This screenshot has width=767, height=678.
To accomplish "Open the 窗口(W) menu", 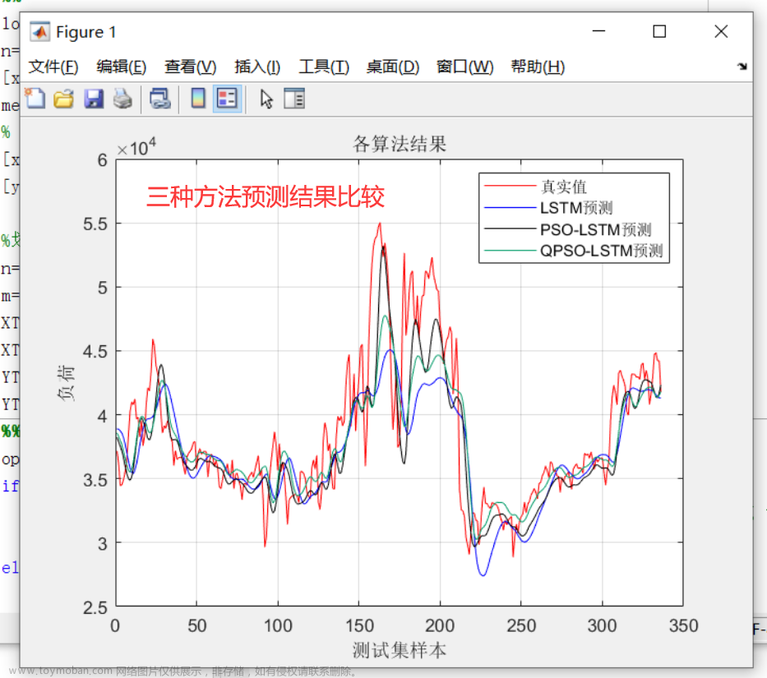I will pos(464,67).
